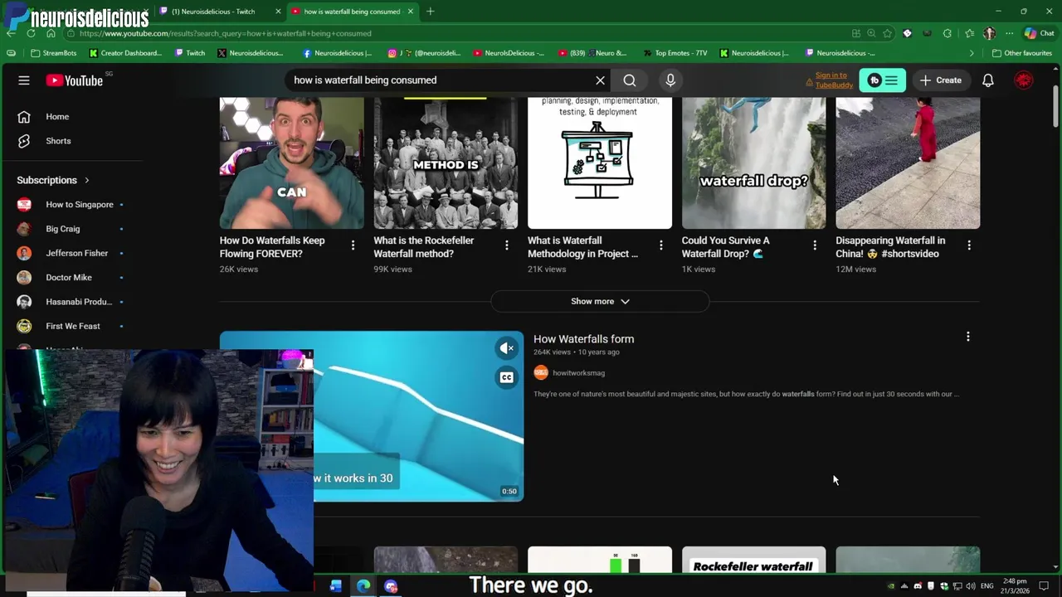Image resolution: width=1062 pixels, height=597 pixels.
Task: Expand the Subscriptions section
Action: 53,180
